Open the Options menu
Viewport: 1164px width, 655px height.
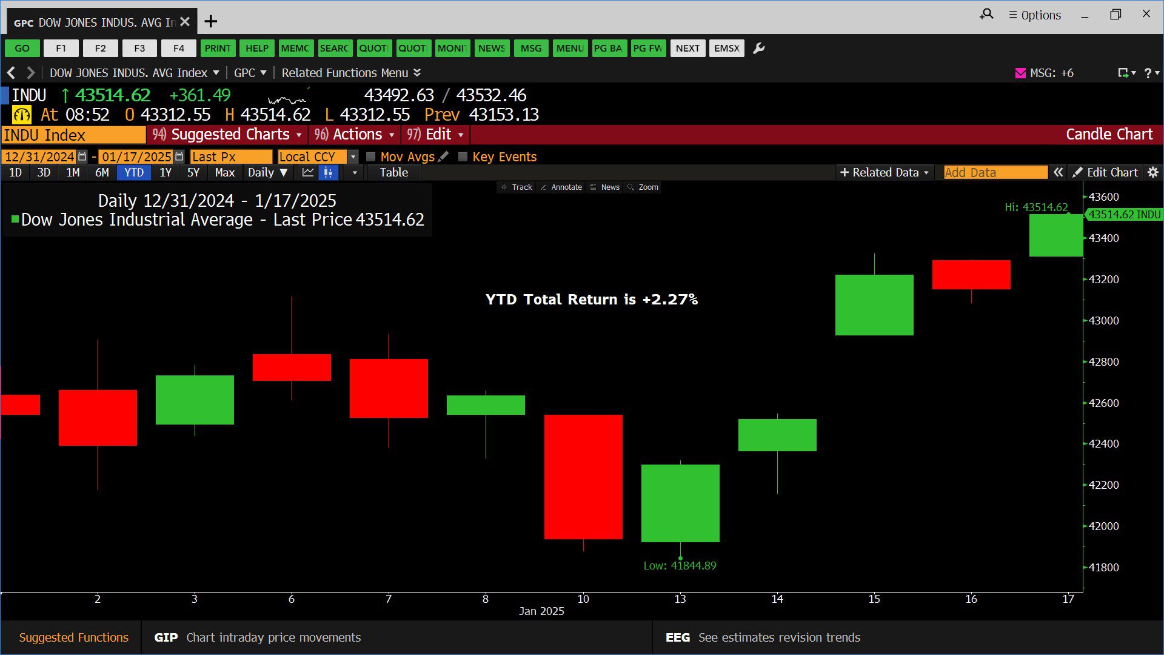[1035, 15]
